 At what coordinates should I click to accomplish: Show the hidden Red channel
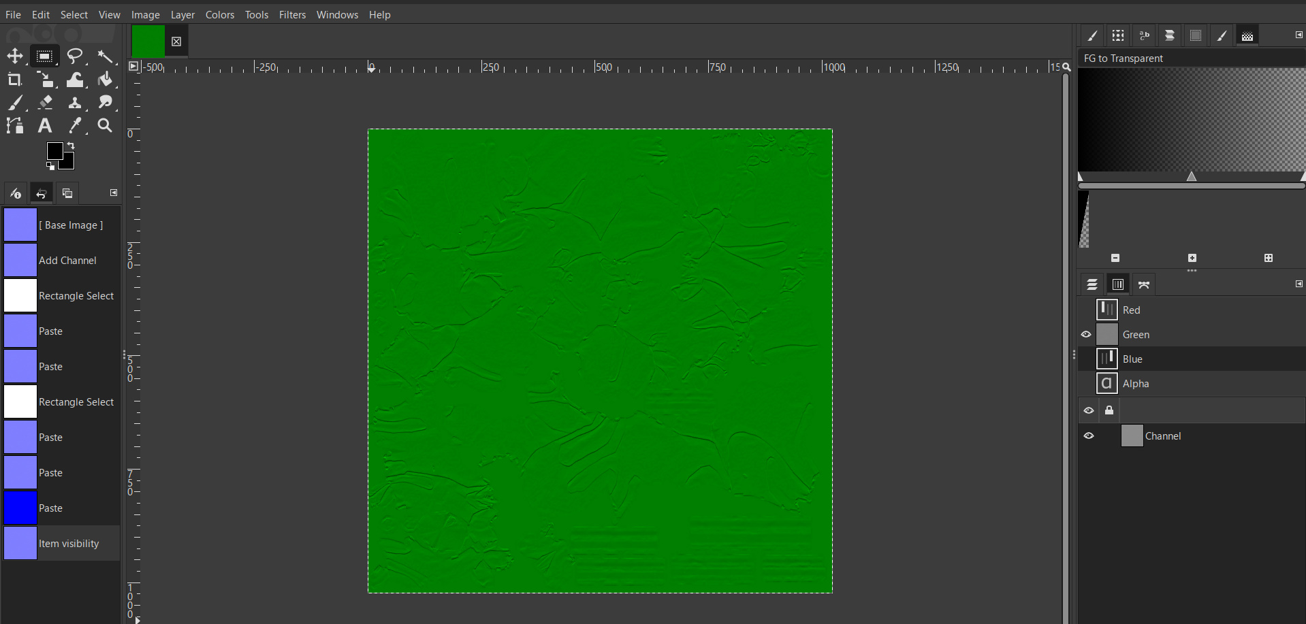point(1087,310)
